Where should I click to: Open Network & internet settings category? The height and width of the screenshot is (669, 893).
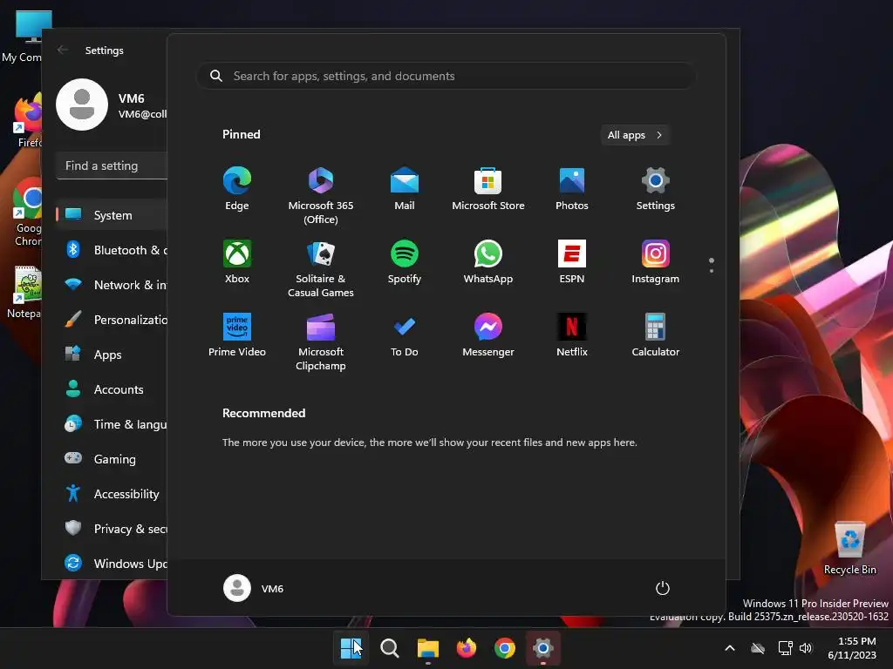tap(112, 285)
